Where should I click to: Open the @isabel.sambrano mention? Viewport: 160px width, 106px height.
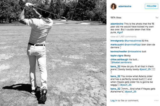121,62
